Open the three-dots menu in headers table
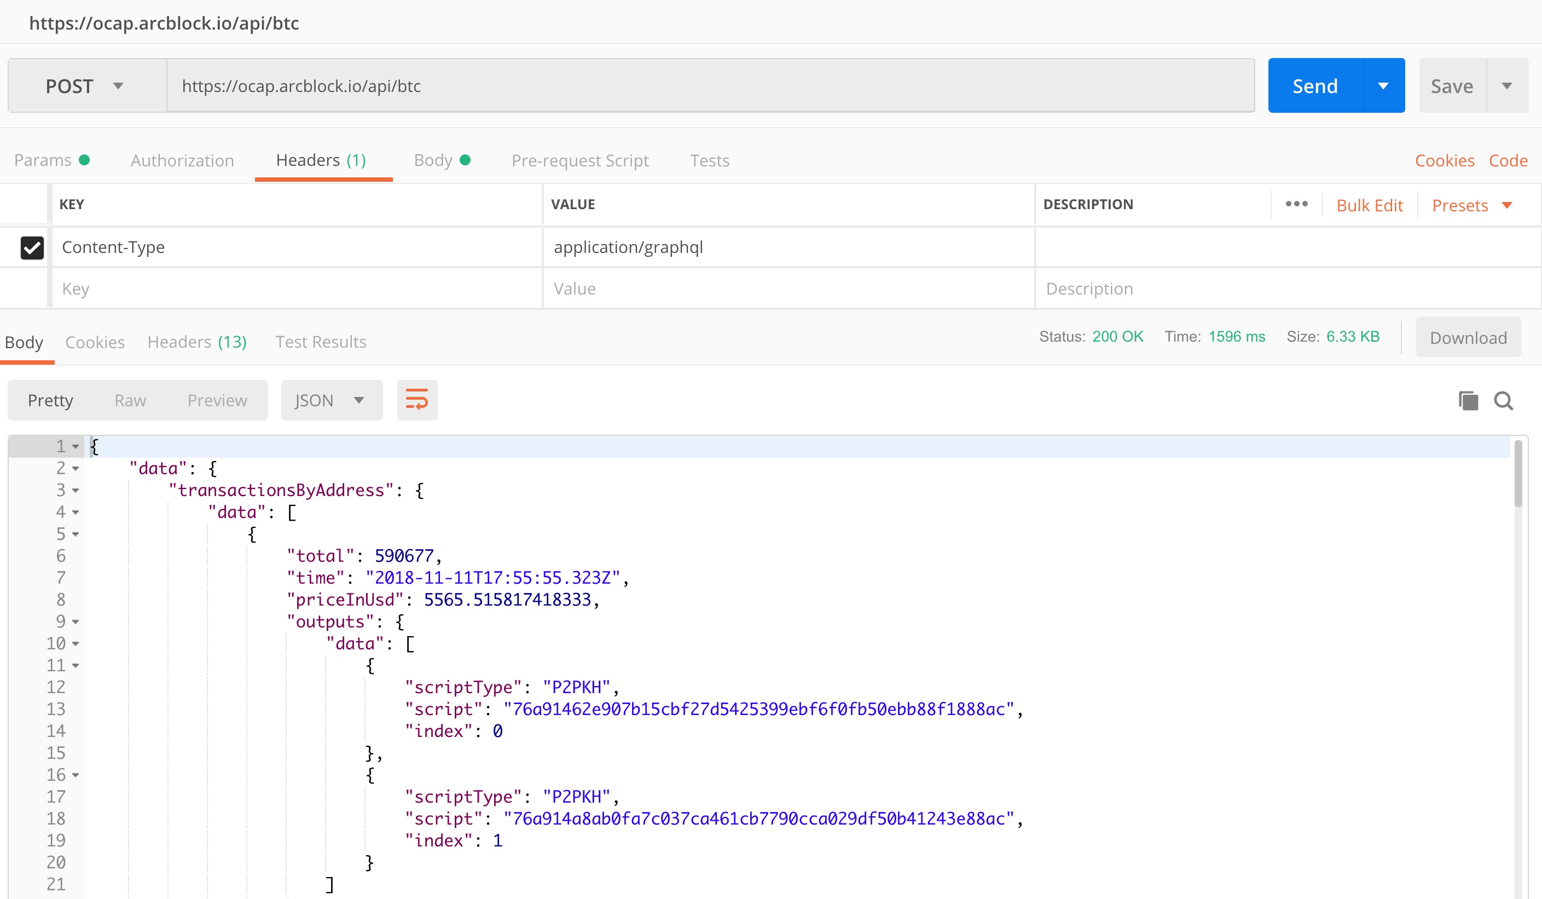Screen dimensions: 1542x899 click(x=1297, y=204)
